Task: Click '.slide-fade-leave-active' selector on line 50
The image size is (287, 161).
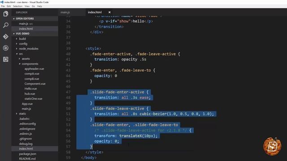Action: [117, 108]
